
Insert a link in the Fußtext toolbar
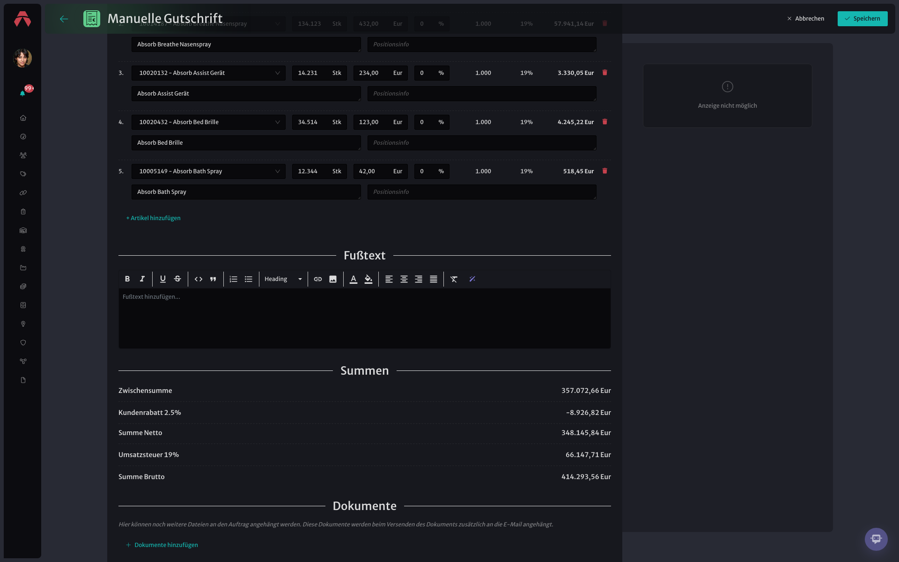(x=318, y=279)
